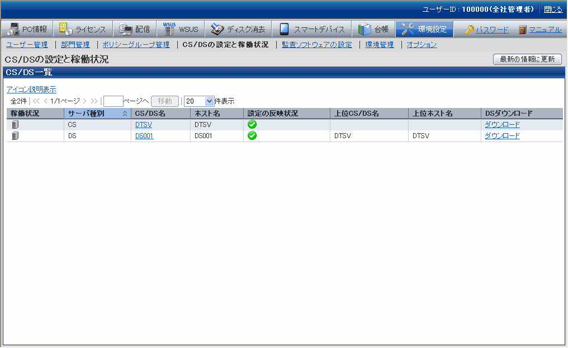Click the 1/1ページ page indicator
This screenshot has height=348, width=568.
[65, 101]
